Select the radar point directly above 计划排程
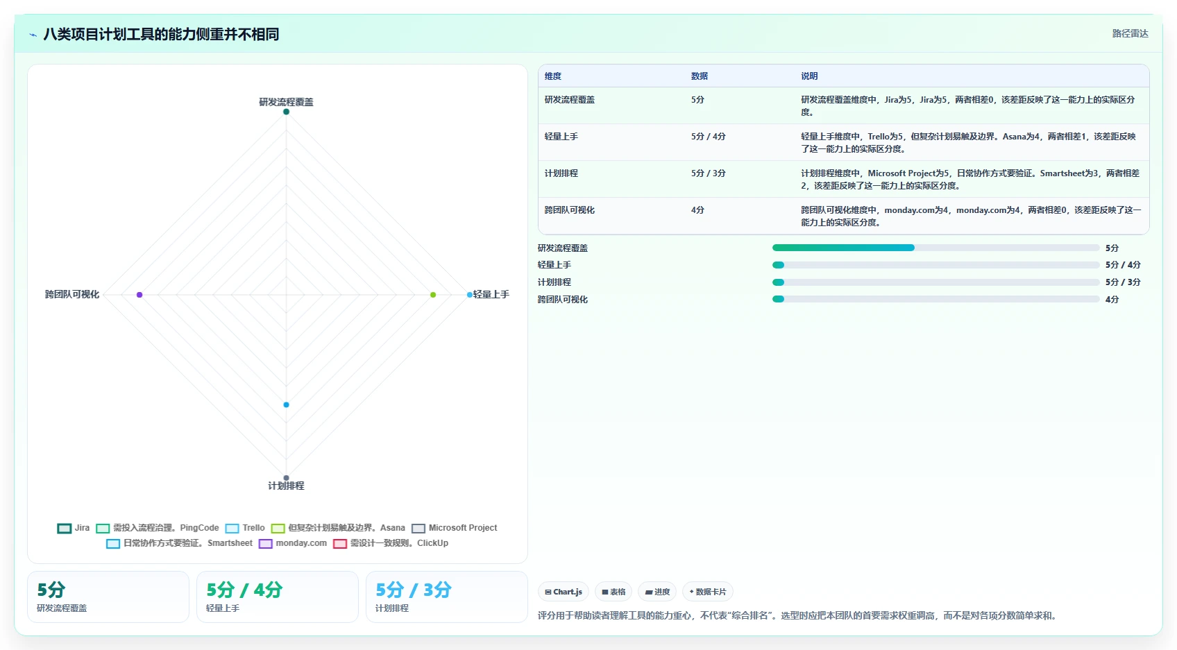The height and width of the screenshot is (650, 1177). point(286,478)
